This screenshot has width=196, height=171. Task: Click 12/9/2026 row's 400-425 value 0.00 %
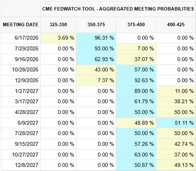click(x=176, y=80)
